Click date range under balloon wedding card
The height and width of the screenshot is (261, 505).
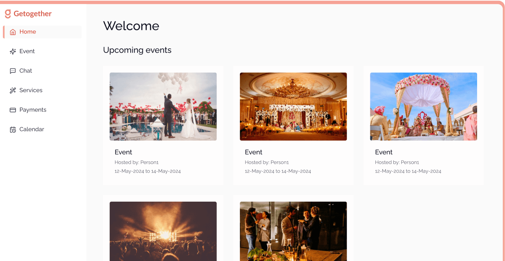point(148,171)
